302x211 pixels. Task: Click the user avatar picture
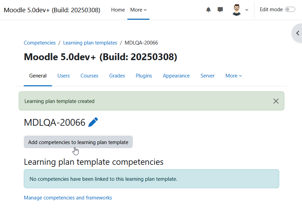236,10
